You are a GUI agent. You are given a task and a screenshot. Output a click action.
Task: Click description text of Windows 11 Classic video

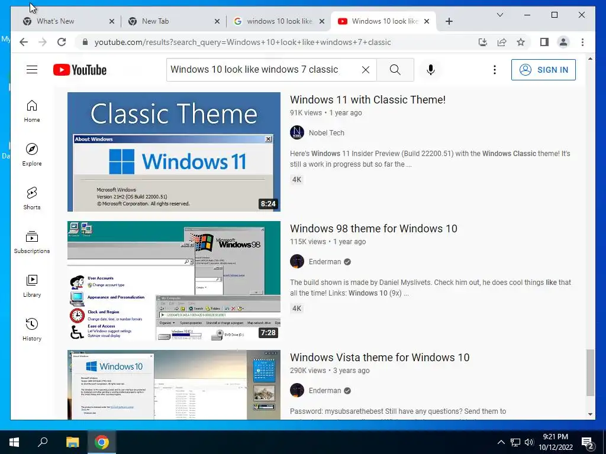(x=430, y=158)
